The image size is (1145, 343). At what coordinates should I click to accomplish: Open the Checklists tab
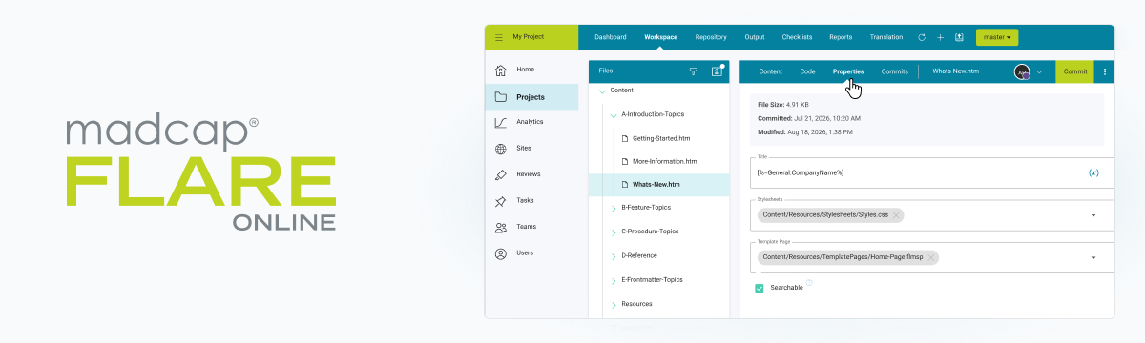point(797,37)
